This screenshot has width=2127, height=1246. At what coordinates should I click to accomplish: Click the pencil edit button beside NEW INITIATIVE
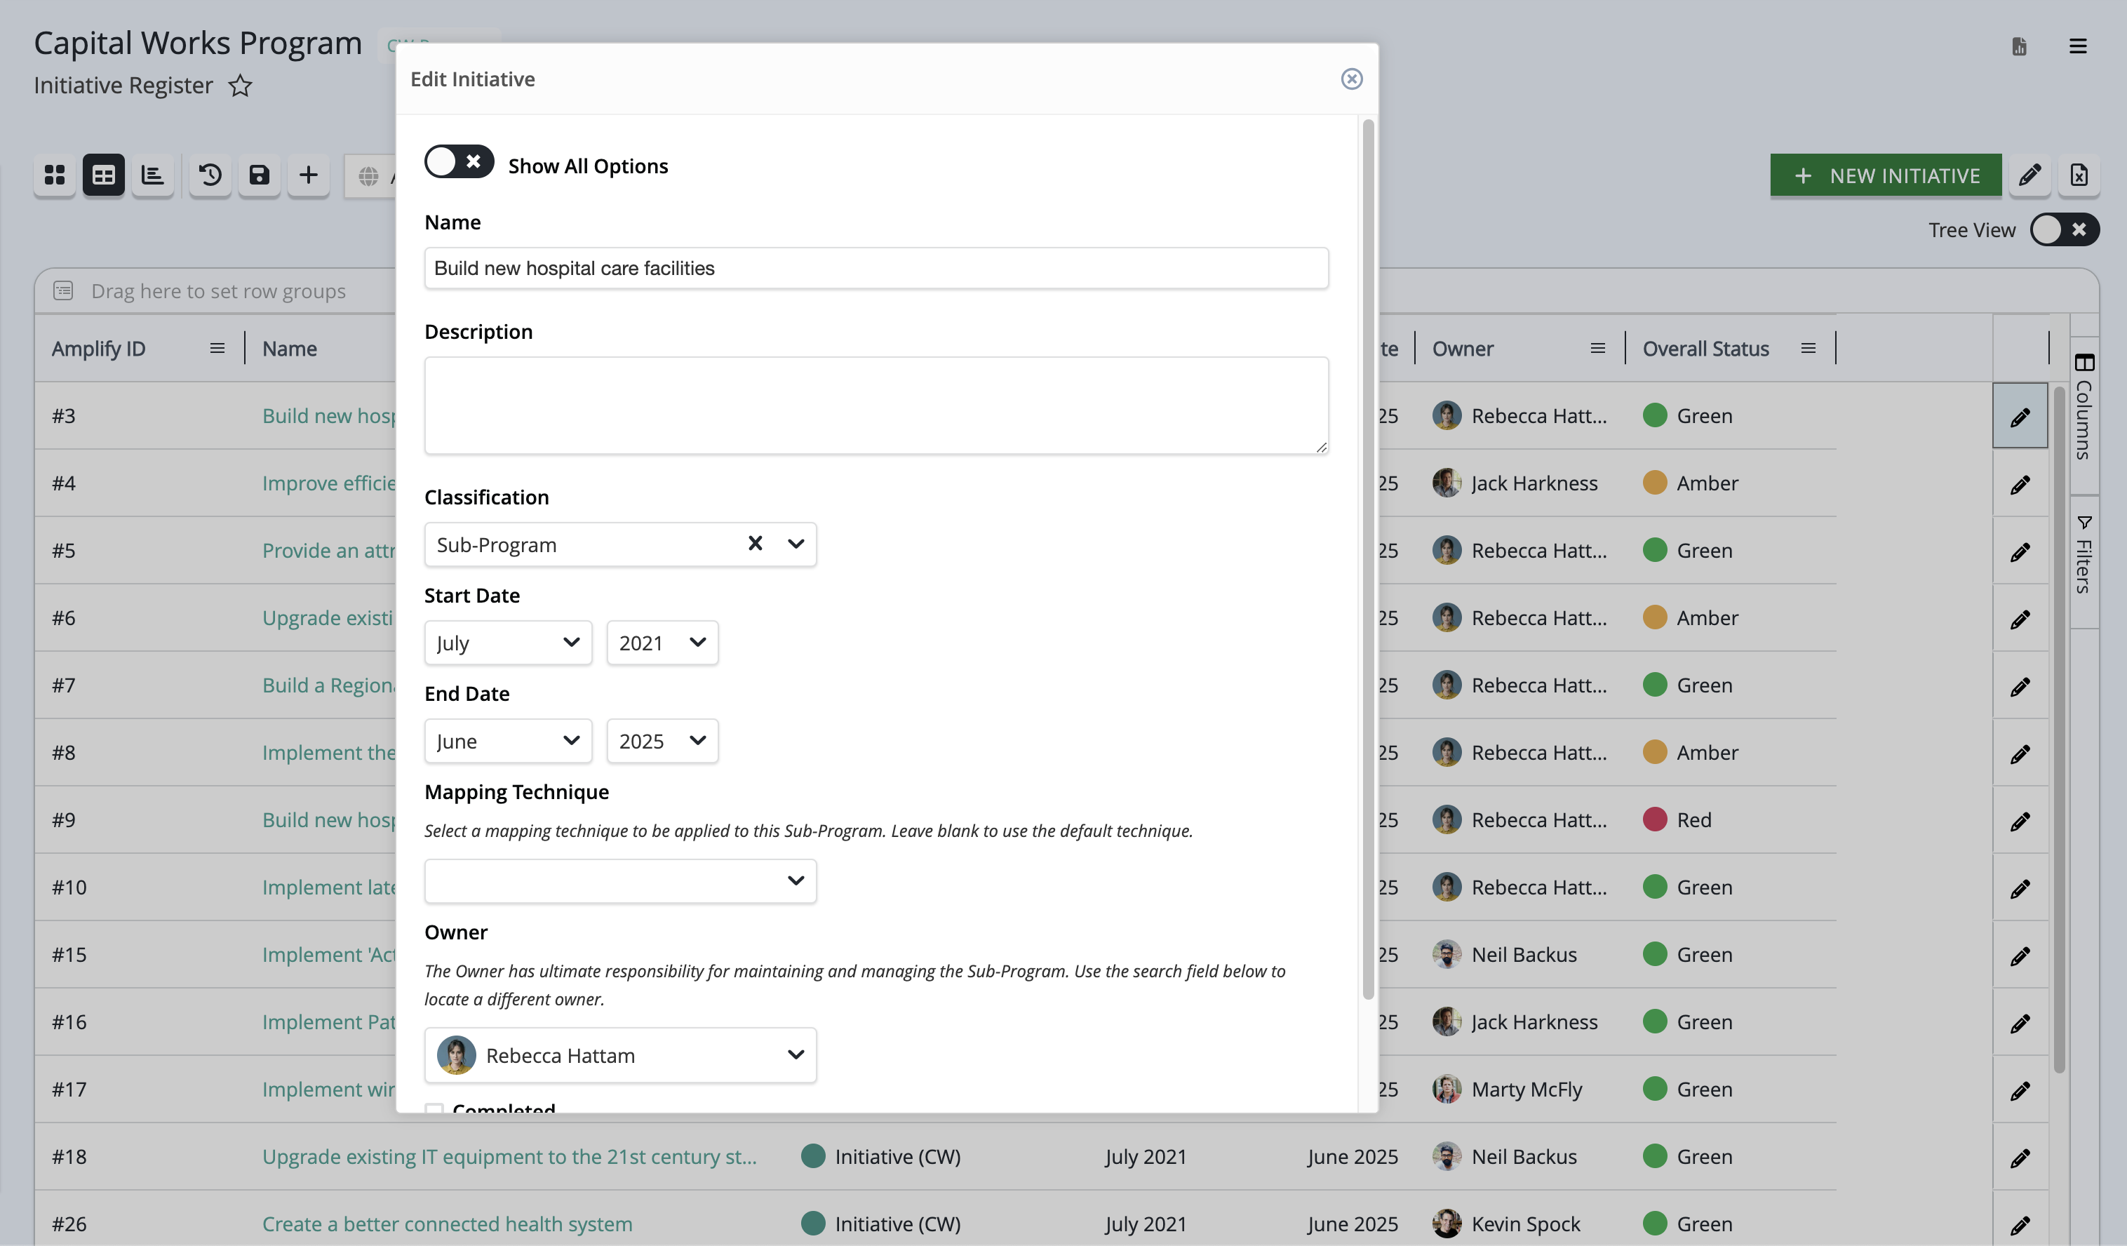pos(2030,175)
